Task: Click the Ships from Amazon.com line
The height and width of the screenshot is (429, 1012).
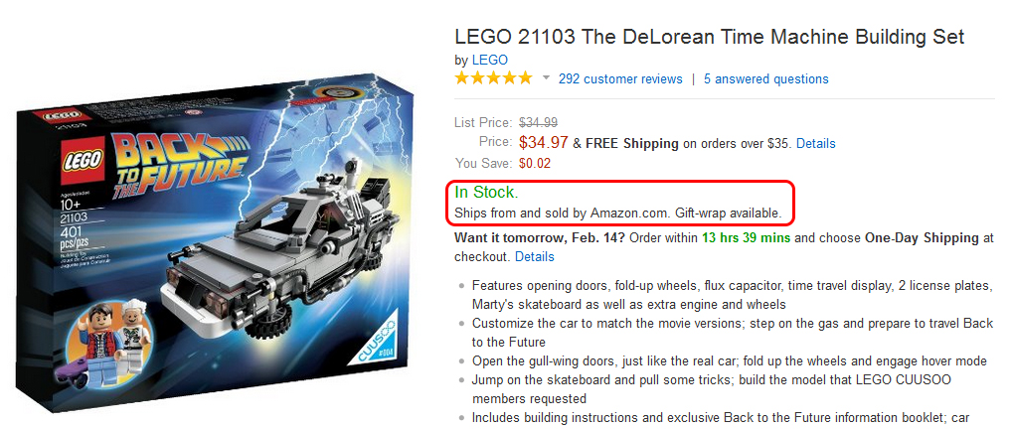Action: point(616,214)
